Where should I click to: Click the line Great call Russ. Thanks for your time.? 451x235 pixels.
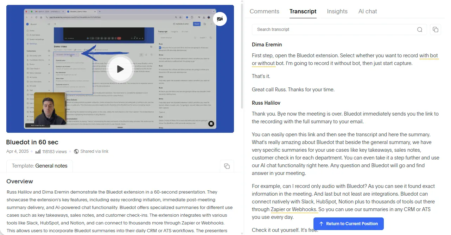point(293,90)
